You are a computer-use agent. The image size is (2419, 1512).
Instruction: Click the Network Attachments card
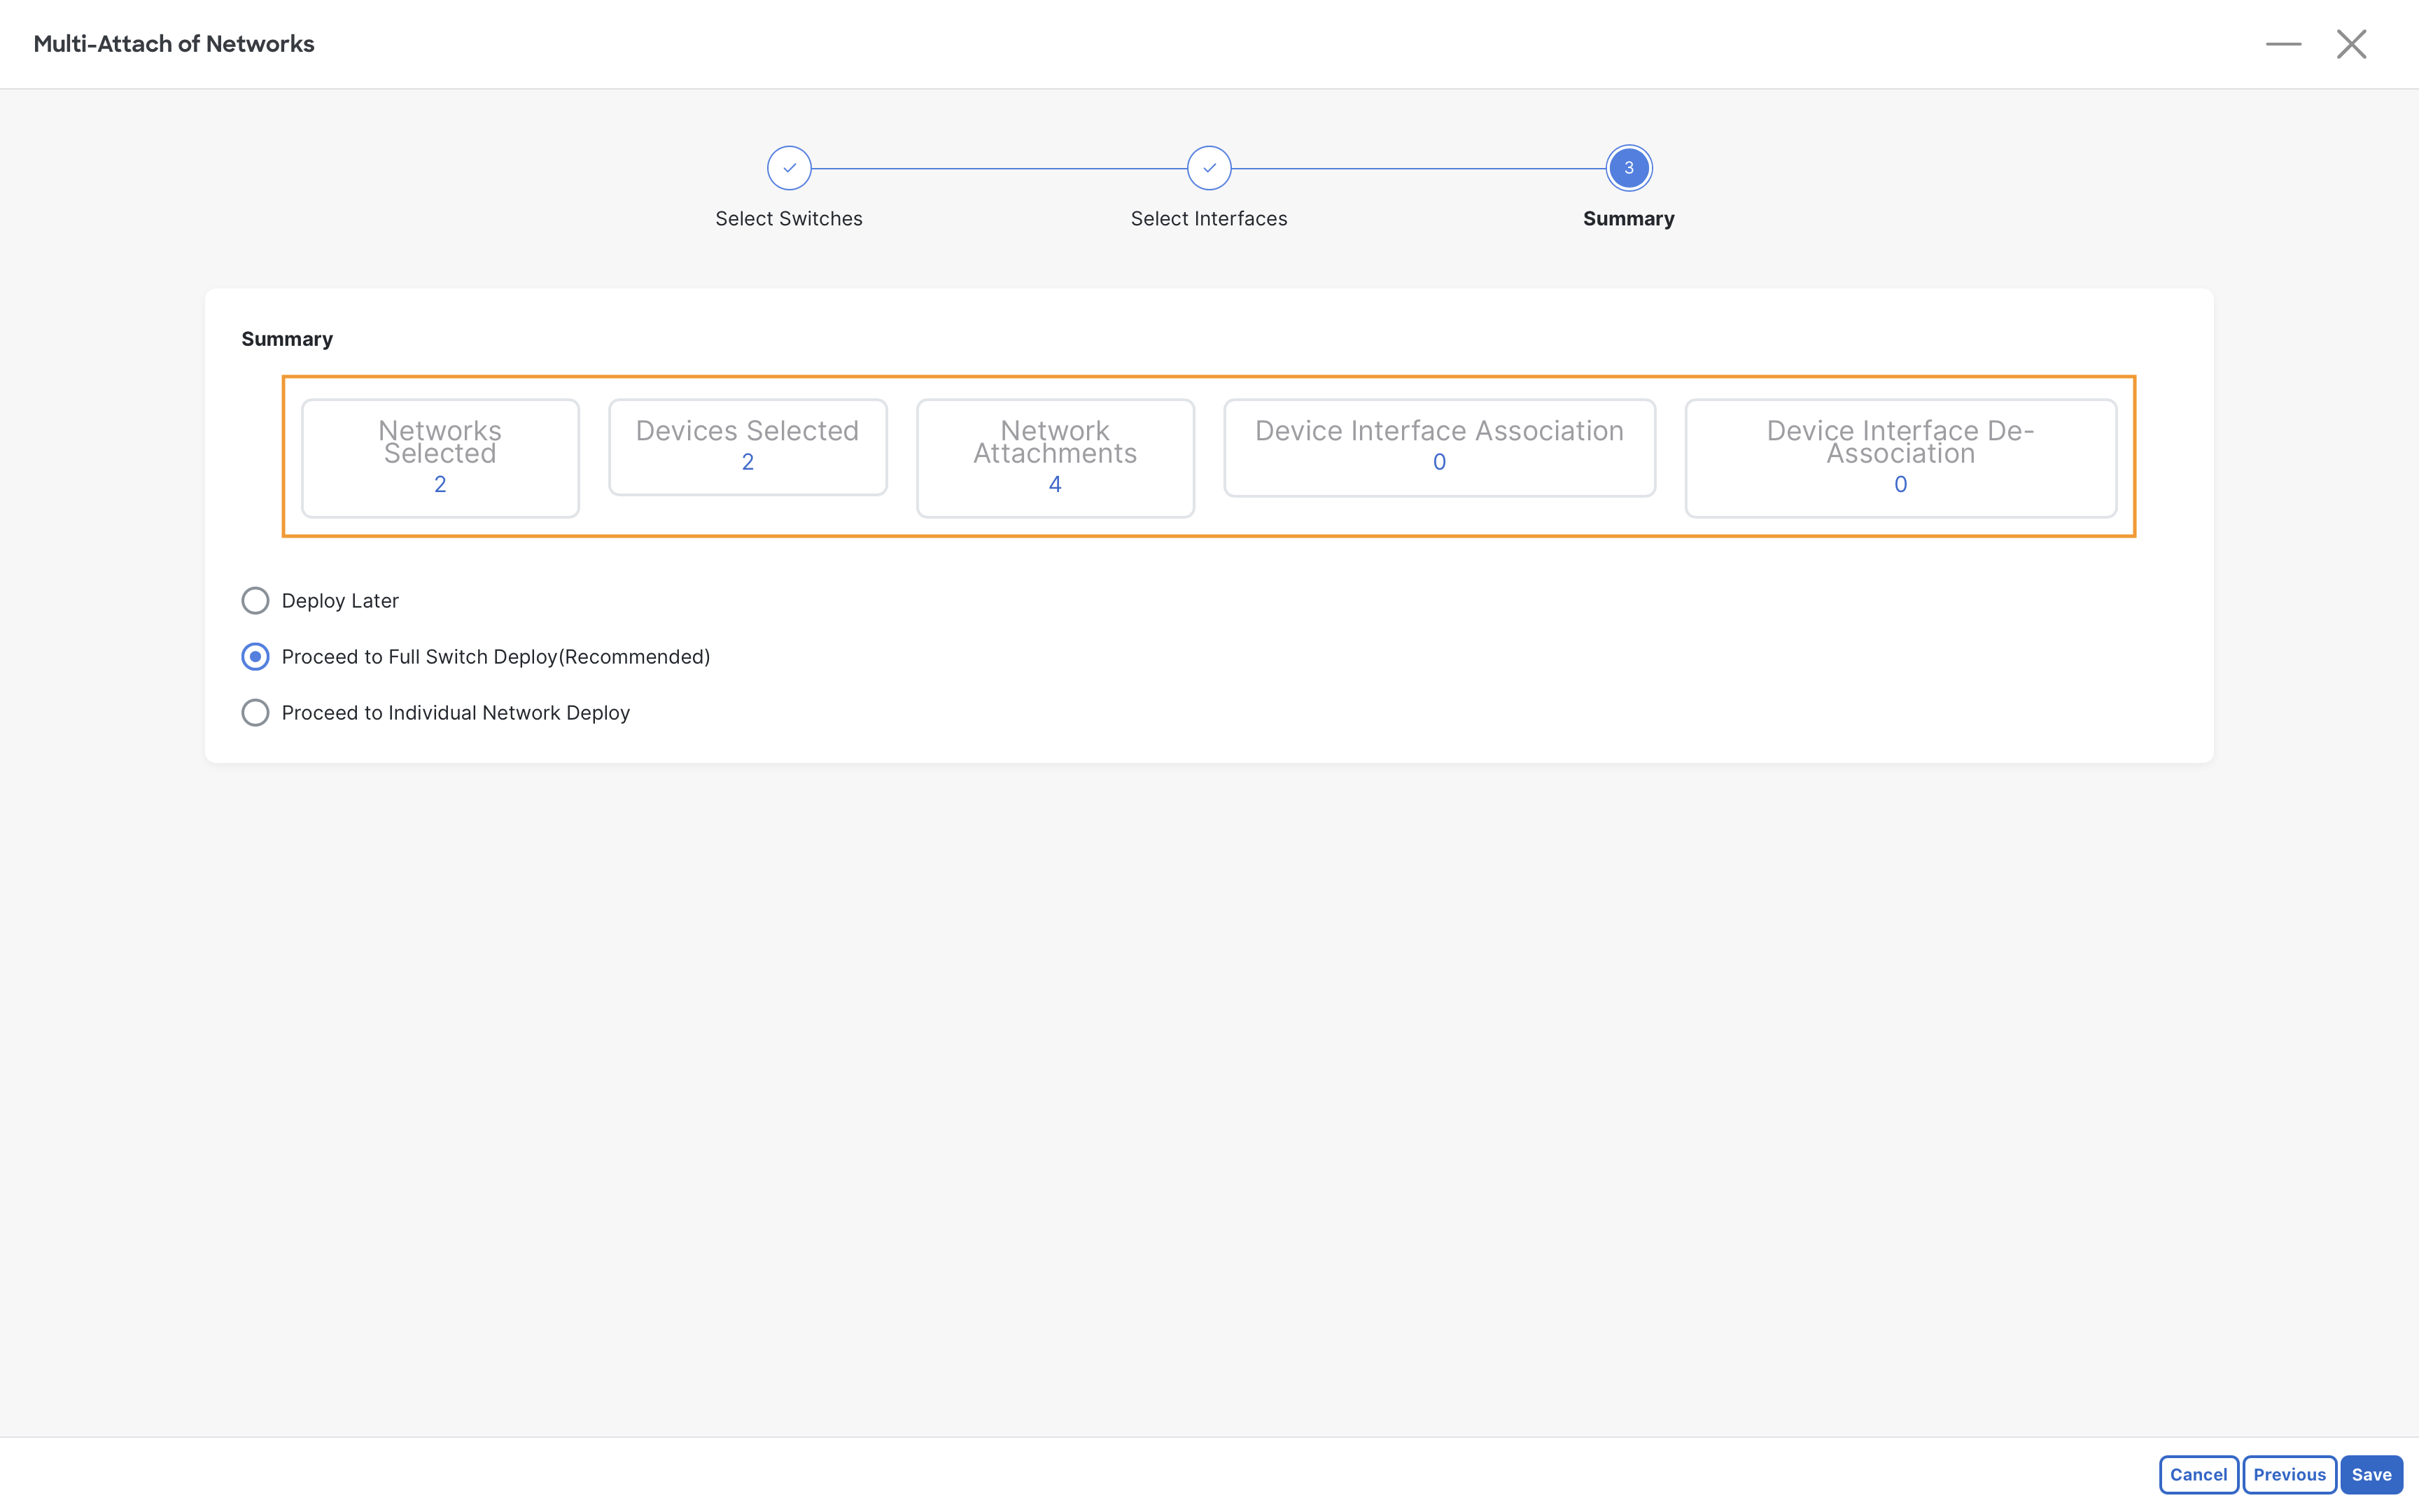pyautogui.click(x=1055, y=458)
